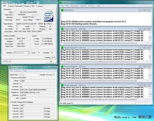Minimize the Worker thread #4 window
154x121 pixels.
140,85
